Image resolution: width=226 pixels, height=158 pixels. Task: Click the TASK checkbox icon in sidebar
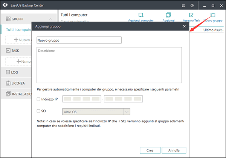pos(8,50)
